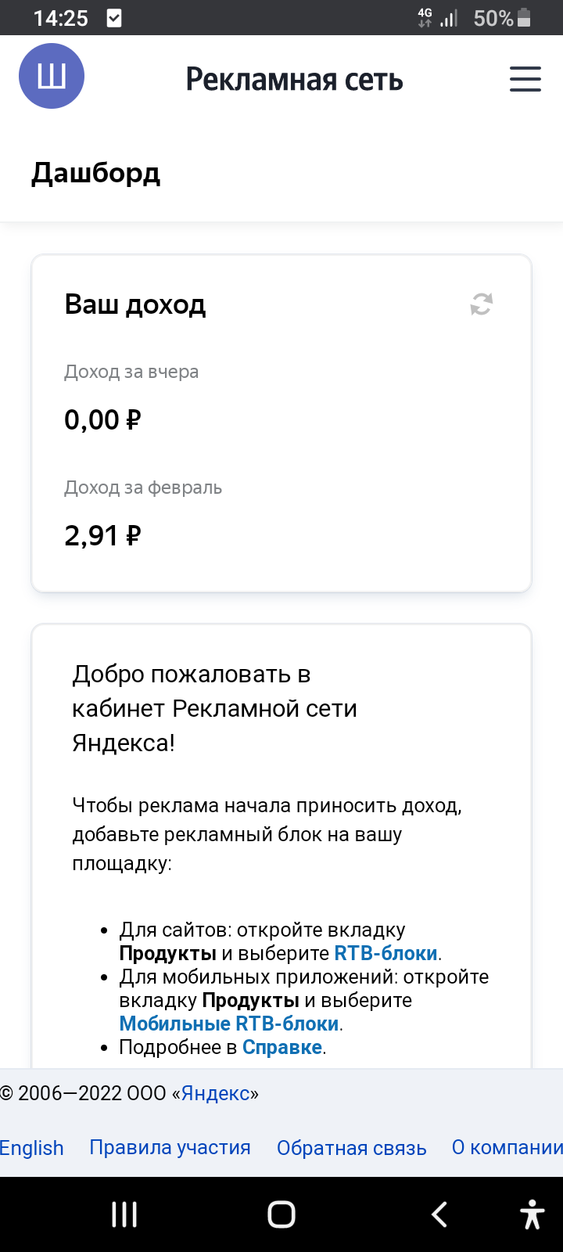Image resolution: width=563 pixels, height=1252 pixels.
Task: Open Обратная связь feedback link
Action: pyautogui.click(x=351, y=1148)
